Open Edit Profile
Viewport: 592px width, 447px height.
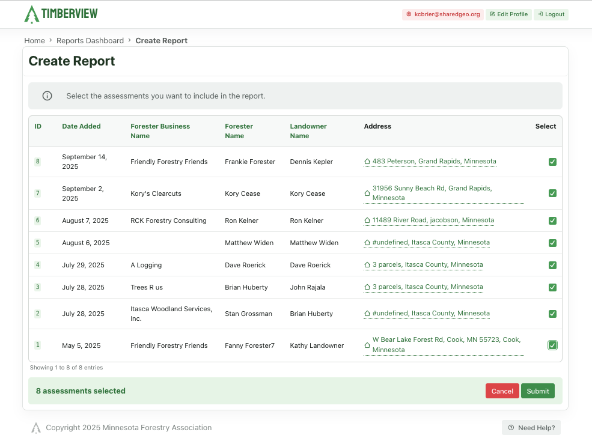[x=508, y=14]
